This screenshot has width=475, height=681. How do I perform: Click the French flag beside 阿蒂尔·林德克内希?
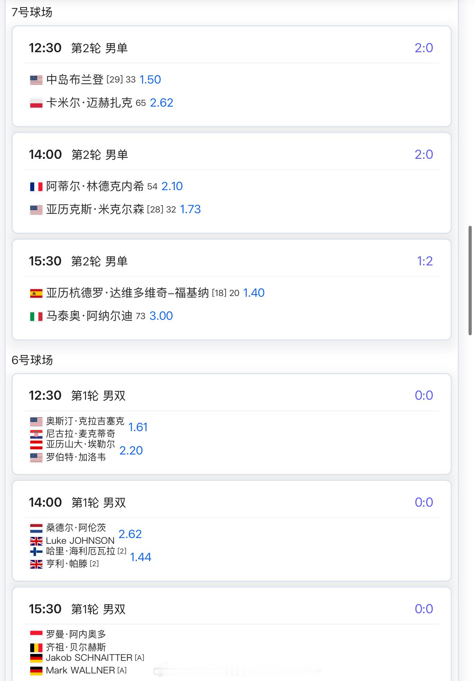pos(36,187)
